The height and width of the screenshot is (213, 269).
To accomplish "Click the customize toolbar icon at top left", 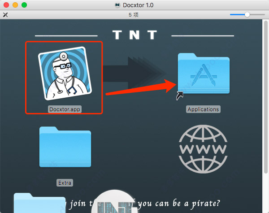I will coord(5,15).
